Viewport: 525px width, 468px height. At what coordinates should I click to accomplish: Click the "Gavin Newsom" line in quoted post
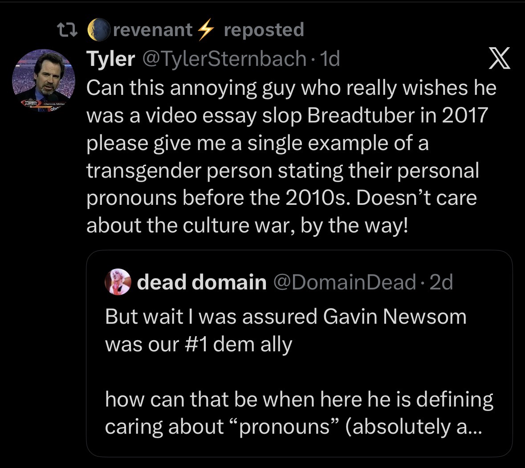pyautogui.click(x=285, y=316)
